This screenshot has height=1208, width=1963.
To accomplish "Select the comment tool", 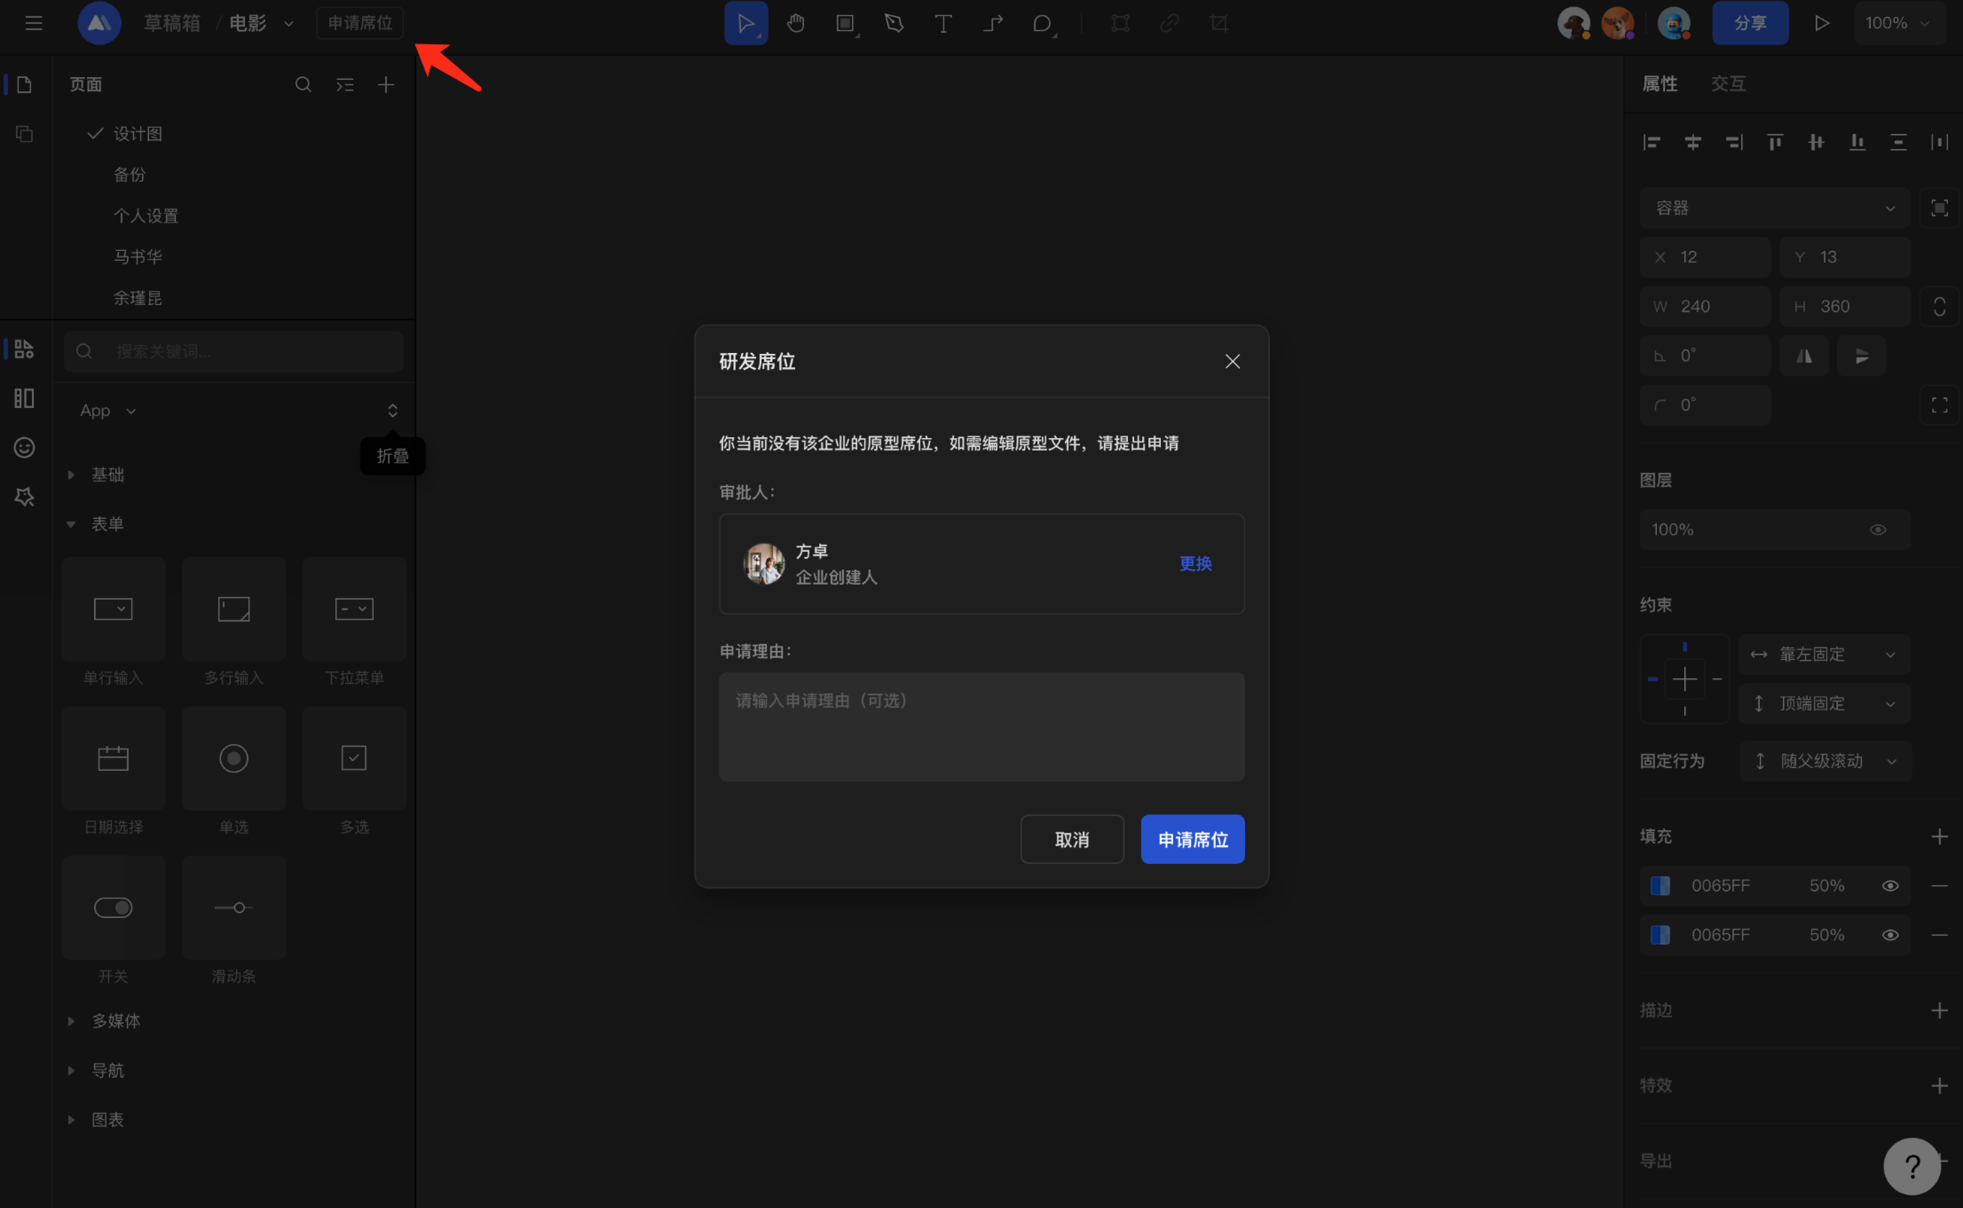I will pos(1042,23).
